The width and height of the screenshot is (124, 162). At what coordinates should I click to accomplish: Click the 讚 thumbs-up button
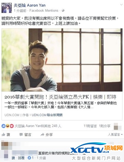pos(6,135)
